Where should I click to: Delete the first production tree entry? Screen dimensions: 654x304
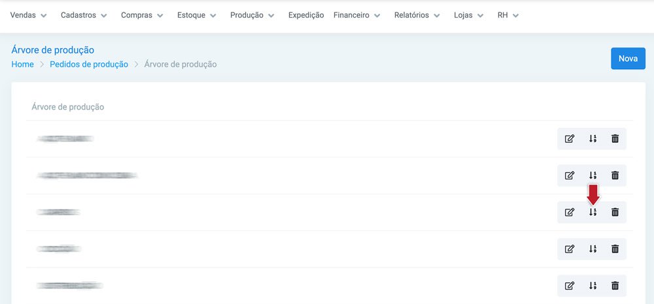coord(615,139)
